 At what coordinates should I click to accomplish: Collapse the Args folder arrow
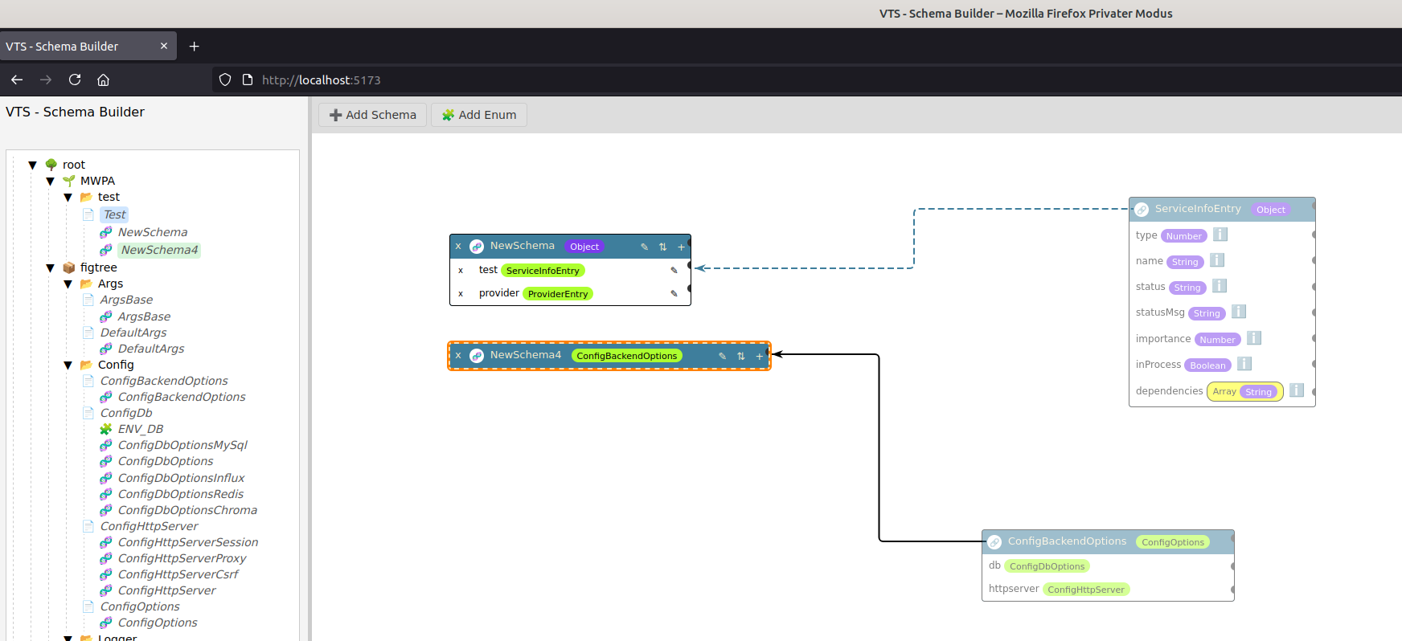point(68,284)
